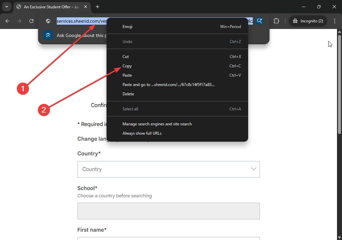Open Chrome three-dot menu
Screen dimensions: 342x240
(335, 21)
